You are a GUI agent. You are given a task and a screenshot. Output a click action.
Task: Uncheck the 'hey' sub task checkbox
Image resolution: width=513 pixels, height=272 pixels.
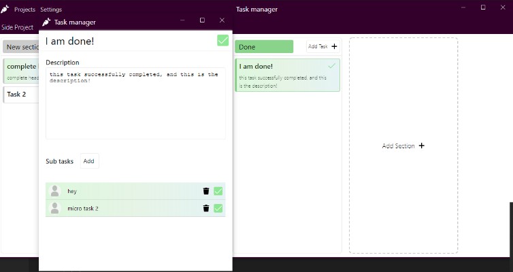pos(218,191)
